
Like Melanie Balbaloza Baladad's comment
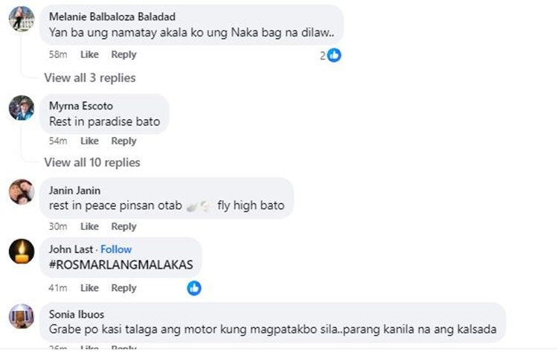[89, 54]
